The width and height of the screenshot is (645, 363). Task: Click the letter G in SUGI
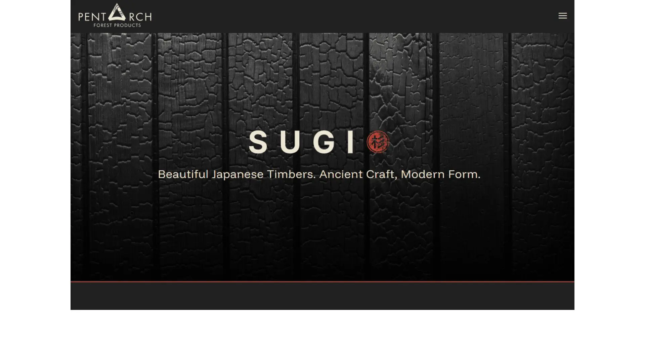(x=324, y=142)
